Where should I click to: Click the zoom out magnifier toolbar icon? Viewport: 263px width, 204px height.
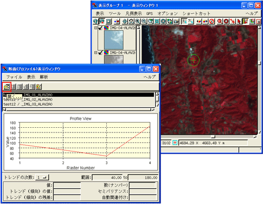click(144, 22)
